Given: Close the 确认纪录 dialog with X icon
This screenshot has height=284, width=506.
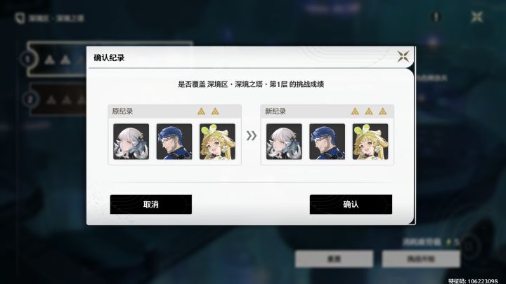Looking at the screenshot, I should coord(403,56).
